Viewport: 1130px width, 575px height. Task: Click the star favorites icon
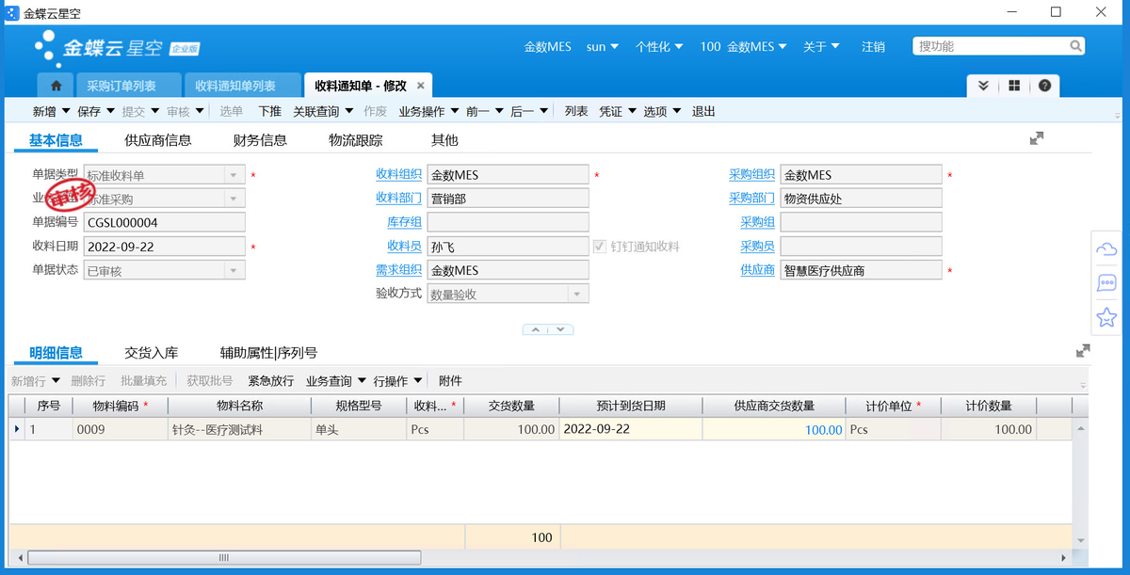(x=1106, y=317)
